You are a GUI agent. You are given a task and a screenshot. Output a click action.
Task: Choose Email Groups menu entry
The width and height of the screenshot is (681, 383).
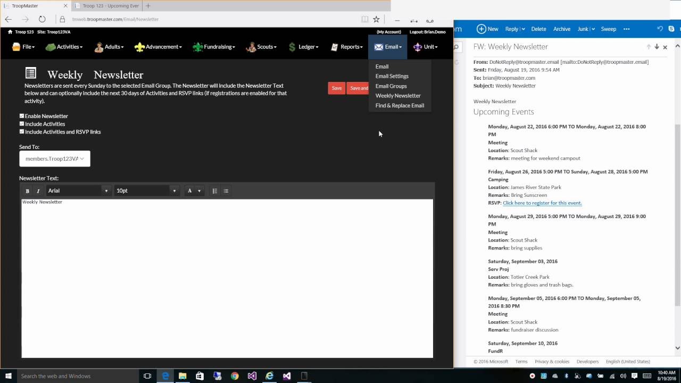(x=391, y=86)
